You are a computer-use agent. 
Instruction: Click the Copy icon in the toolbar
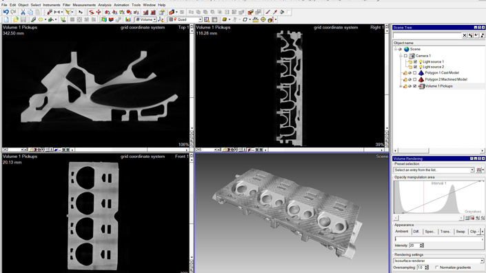[30, 12]
